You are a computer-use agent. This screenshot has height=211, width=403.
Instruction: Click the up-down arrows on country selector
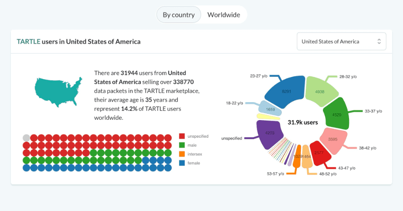coord(379,41)
